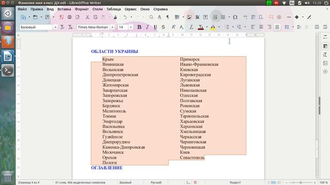
Task: Open numbered list dropdown arrow
Action: (x=245, y=27)
